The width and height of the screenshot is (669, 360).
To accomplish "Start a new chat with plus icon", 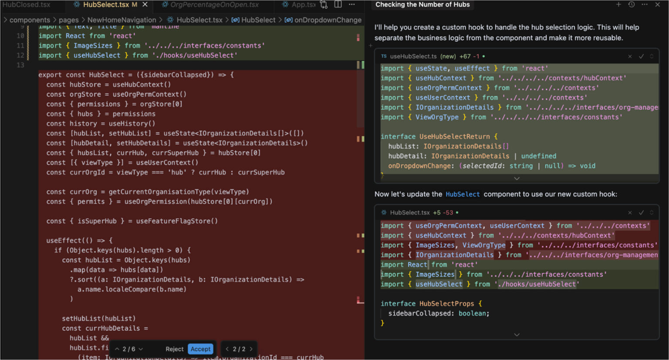I will click(618, 4).
